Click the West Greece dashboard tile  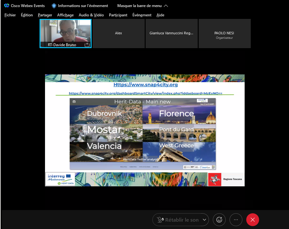pos(179,152)
